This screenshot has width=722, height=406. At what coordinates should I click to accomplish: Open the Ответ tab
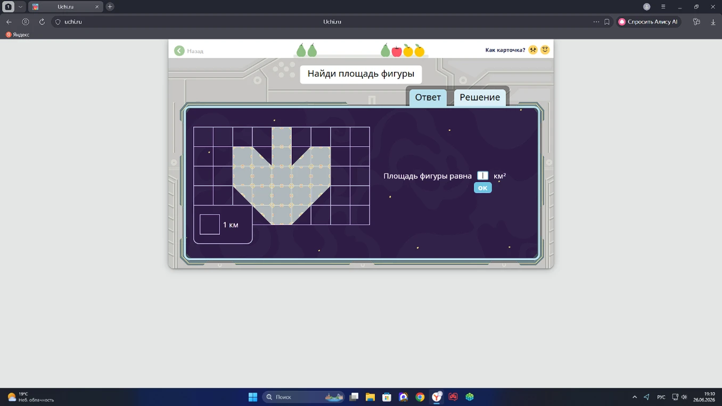pos(428,97)
